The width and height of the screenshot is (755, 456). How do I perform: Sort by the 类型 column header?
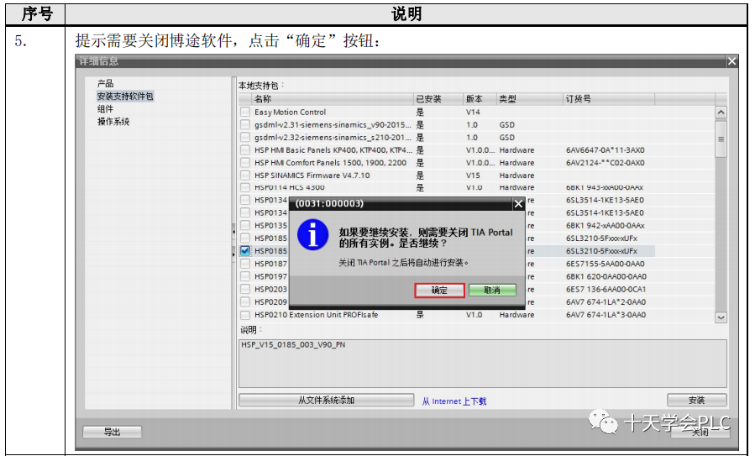pos(529,99)
